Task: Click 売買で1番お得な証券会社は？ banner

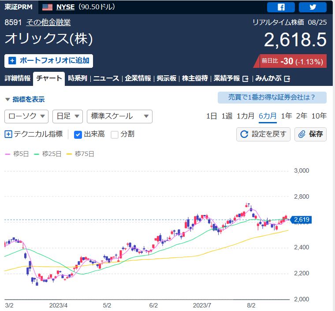Action: 272,97
